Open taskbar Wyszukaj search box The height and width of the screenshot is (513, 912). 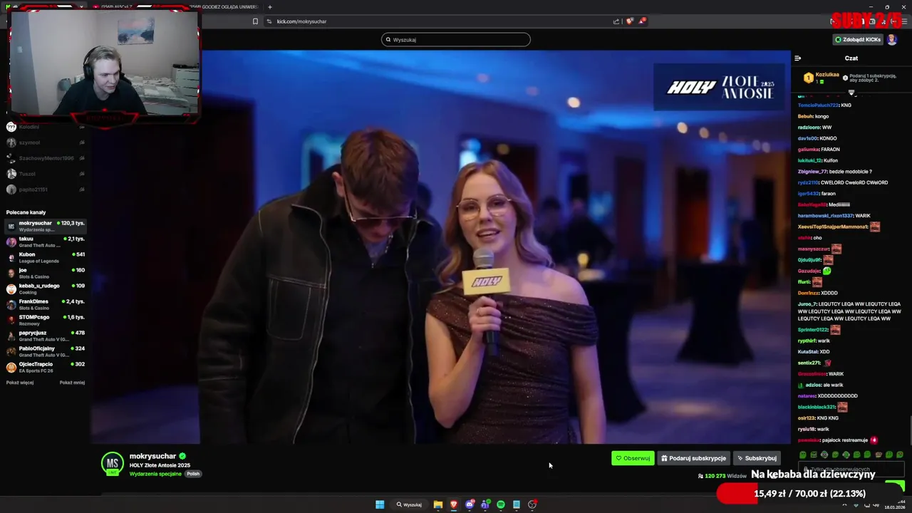[410, 504]
